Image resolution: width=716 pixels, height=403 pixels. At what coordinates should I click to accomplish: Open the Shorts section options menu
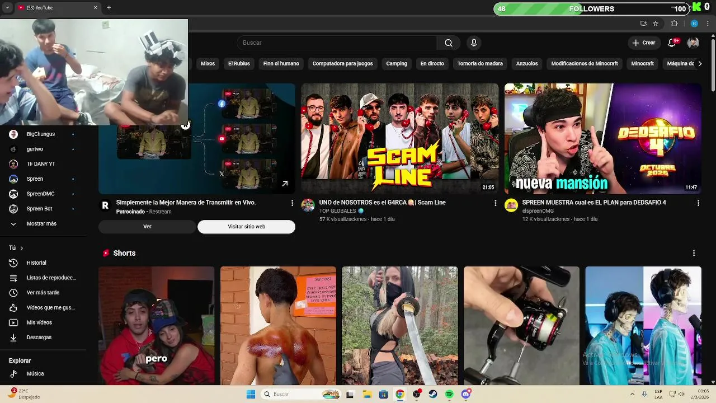[x=694, y=253]
